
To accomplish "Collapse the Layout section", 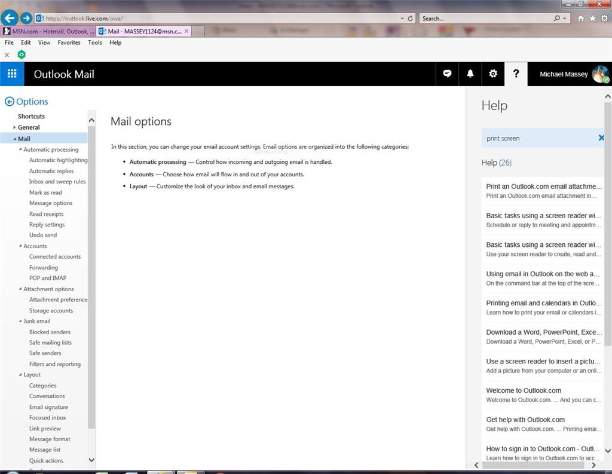I will tap(20, 374).
